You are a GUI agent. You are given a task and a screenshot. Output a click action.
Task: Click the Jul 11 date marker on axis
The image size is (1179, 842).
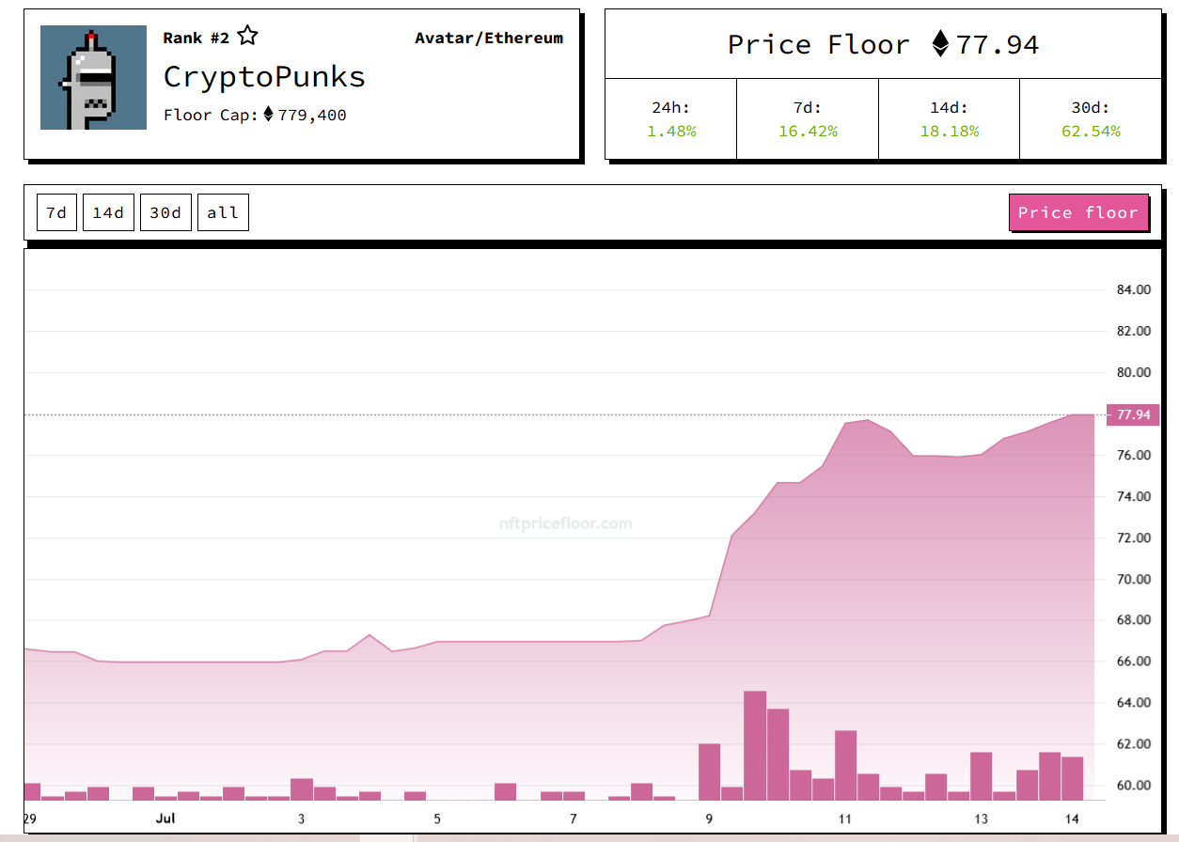845,819
